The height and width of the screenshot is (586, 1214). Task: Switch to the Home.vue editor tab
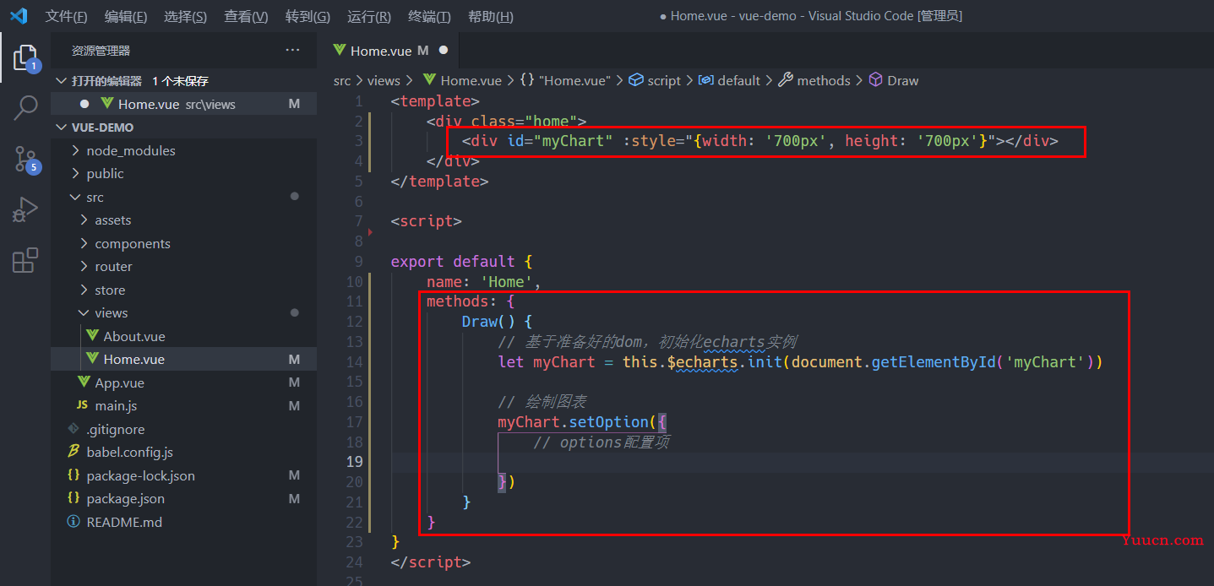tap(389, 51)
